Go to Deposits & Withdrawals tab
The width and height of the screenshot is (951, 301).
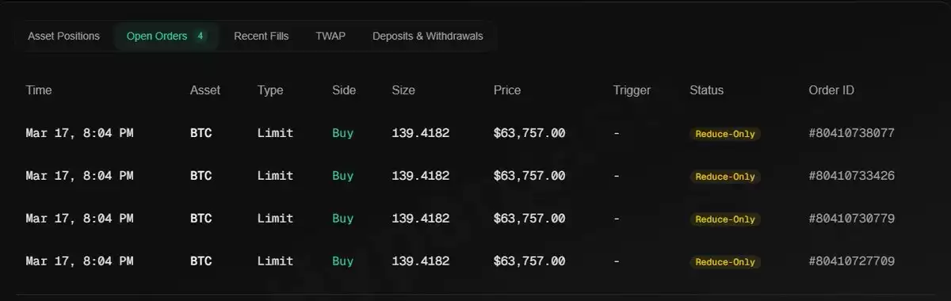pos(428,36)
